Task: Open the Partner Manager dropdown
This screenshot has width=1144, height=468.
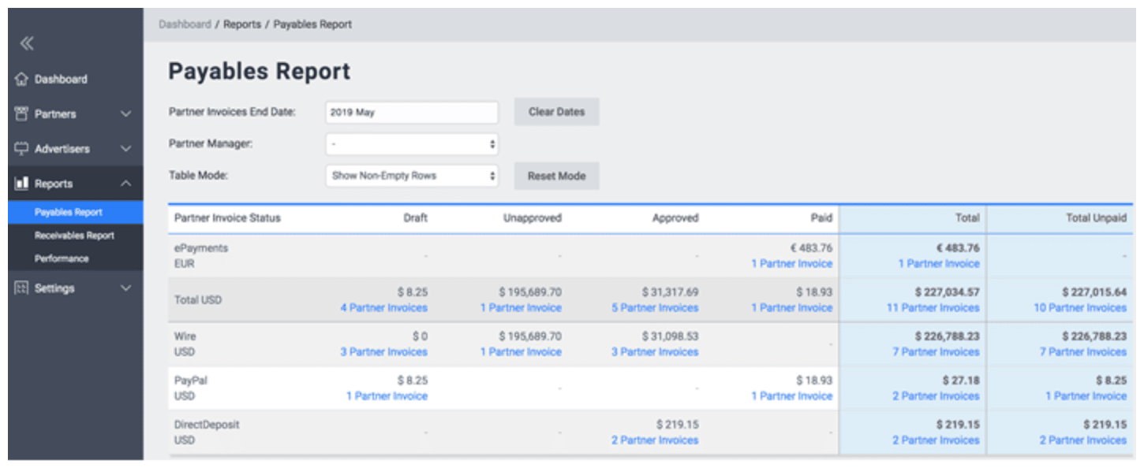Action: tap(411, 143)
